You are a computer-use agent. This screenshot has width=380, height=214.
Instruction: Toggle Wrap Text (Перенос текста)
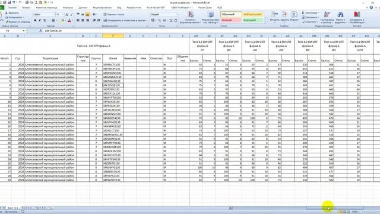point(113,14)
